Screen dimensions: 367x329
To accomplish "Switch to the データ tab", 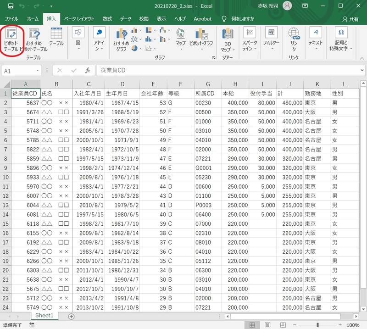I will (x=125, y=19).
